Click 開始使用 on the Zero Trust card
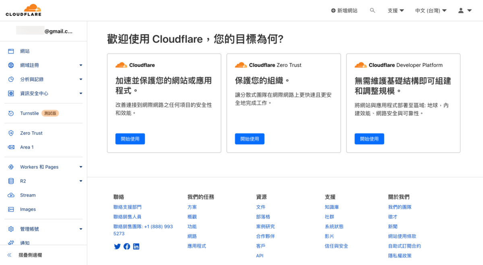The height and width of the screenshot is (265, 483). [250, 139]
